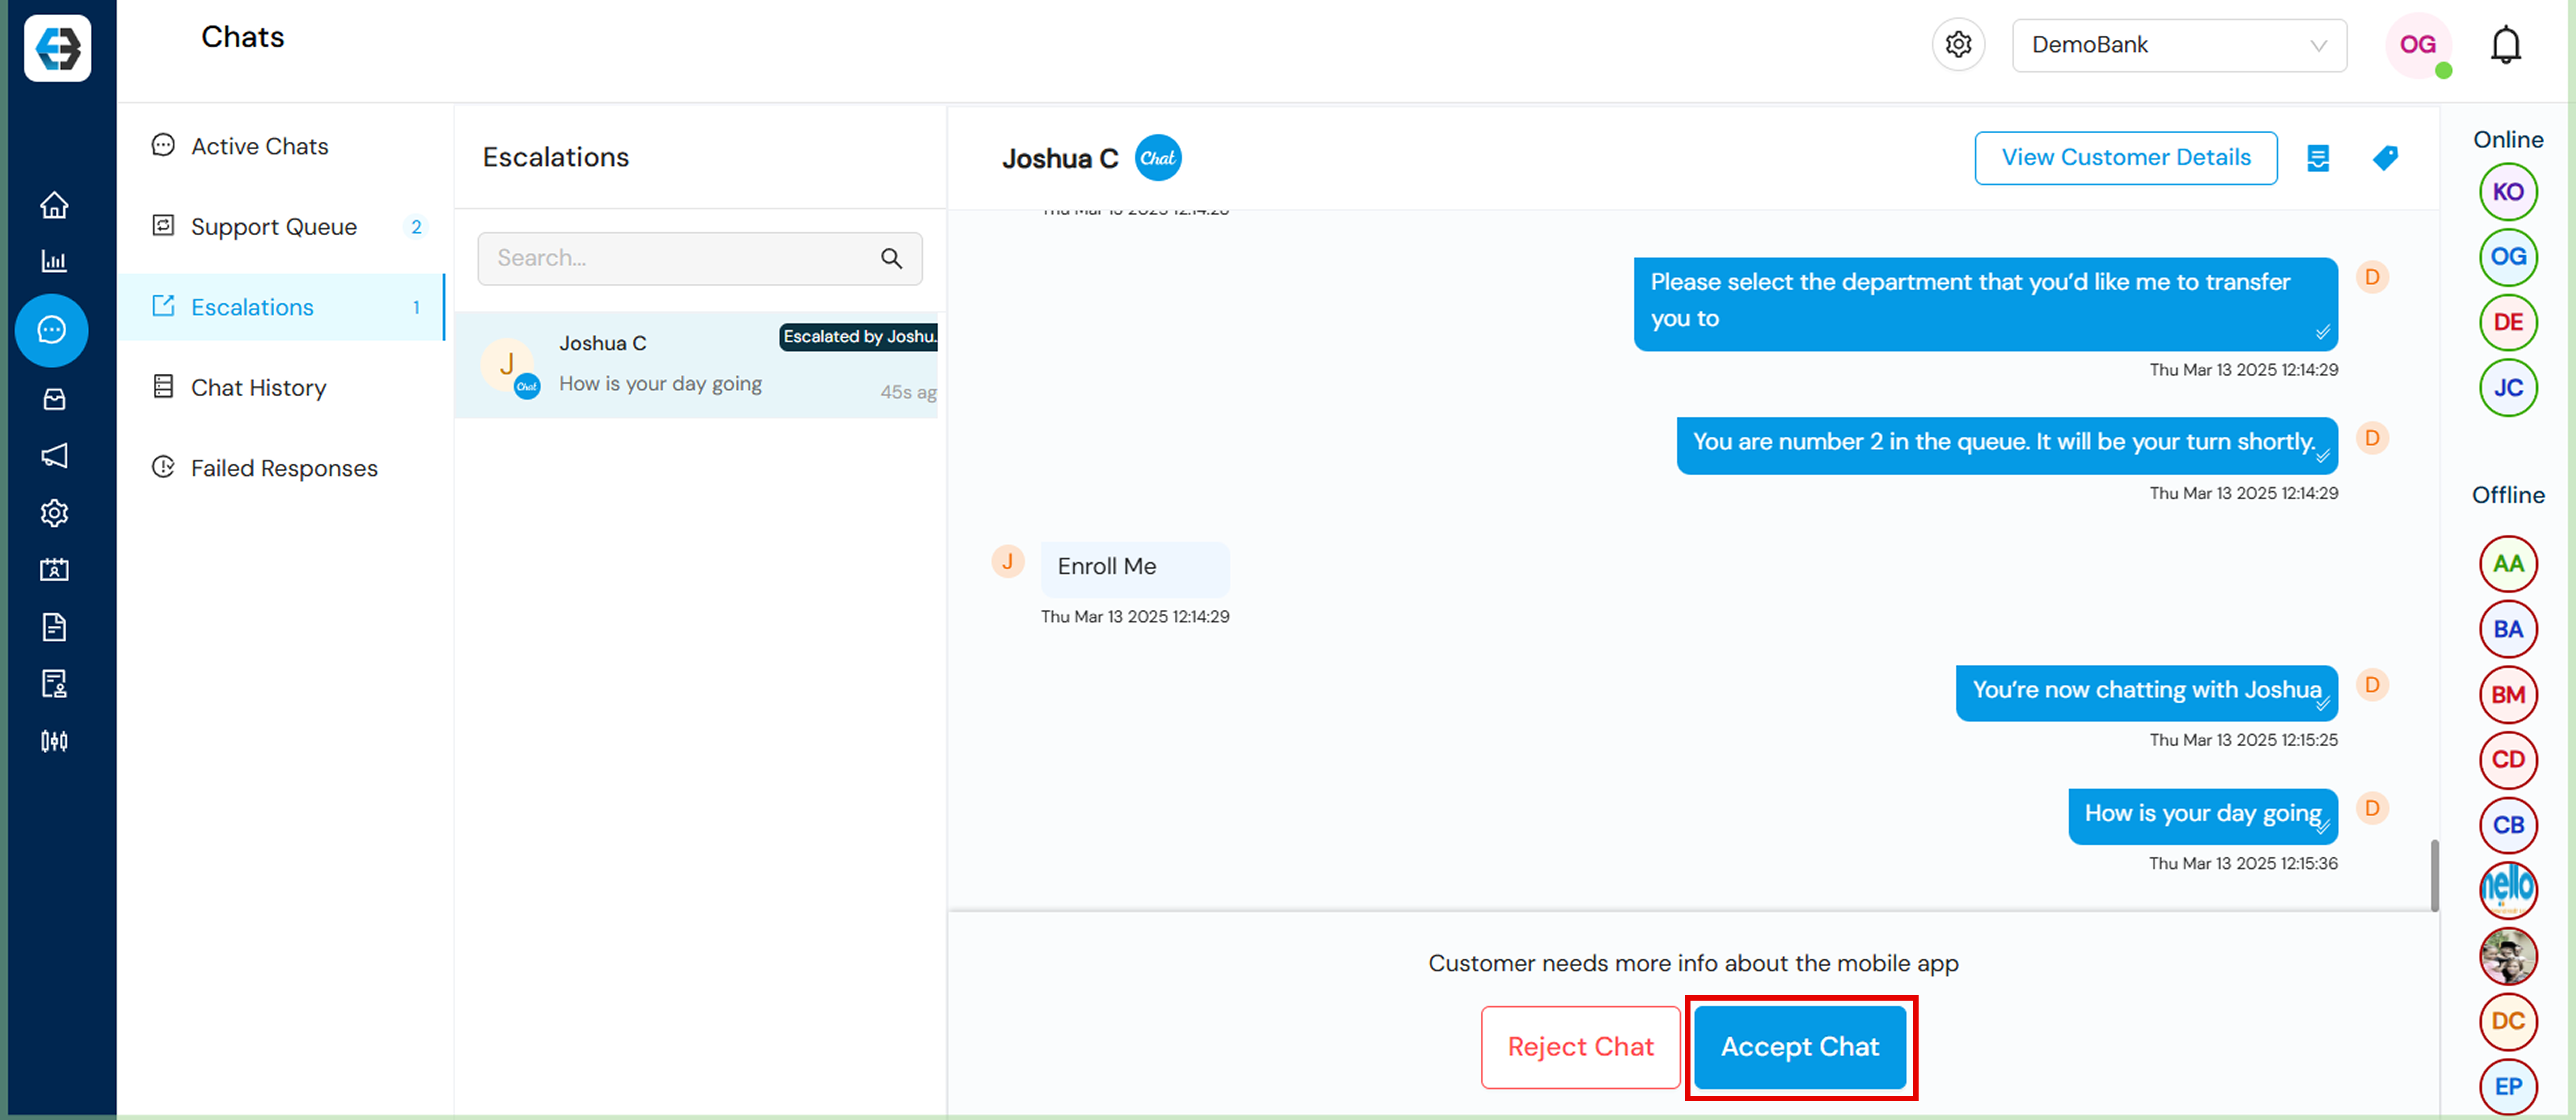
Task: Select offline agent CB avatar
Action: coord(2508,825)
